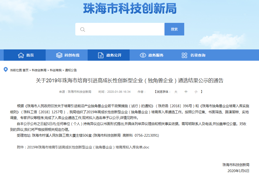259x175 pixels.
Task: Open the 科创有我 navigation tab
Action: pyautogui.click(x=67, y=55)
